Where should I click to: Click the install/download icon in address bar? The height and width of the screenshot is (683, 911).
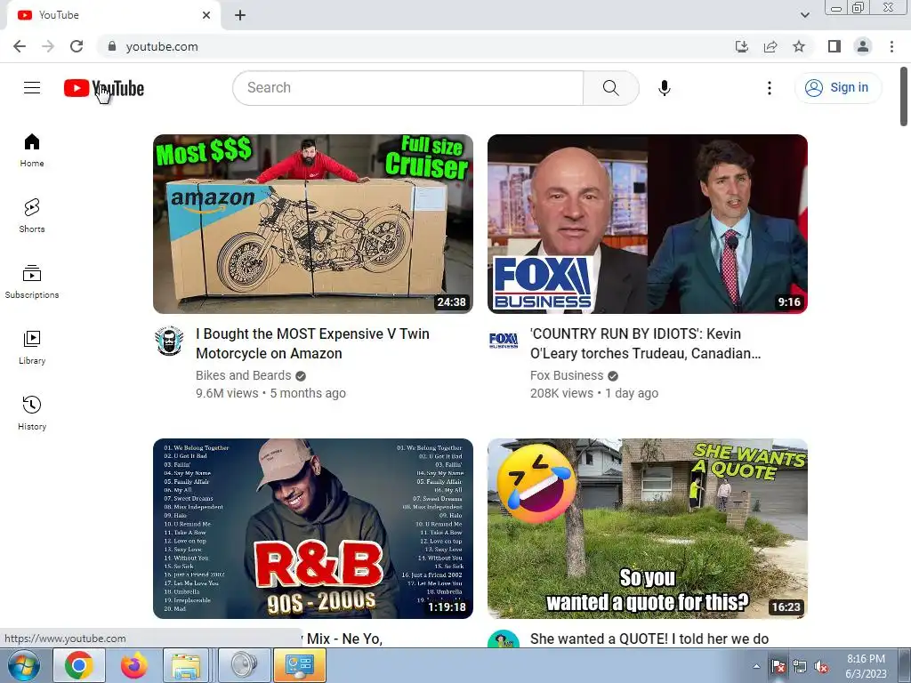coord(742,46)
